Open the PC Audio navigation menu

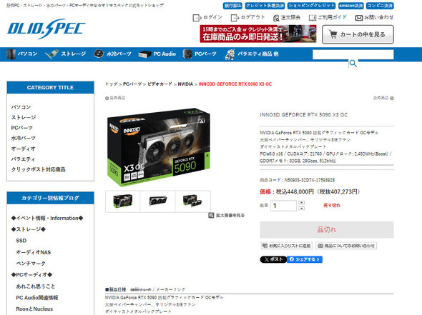[x=157, y=54]
